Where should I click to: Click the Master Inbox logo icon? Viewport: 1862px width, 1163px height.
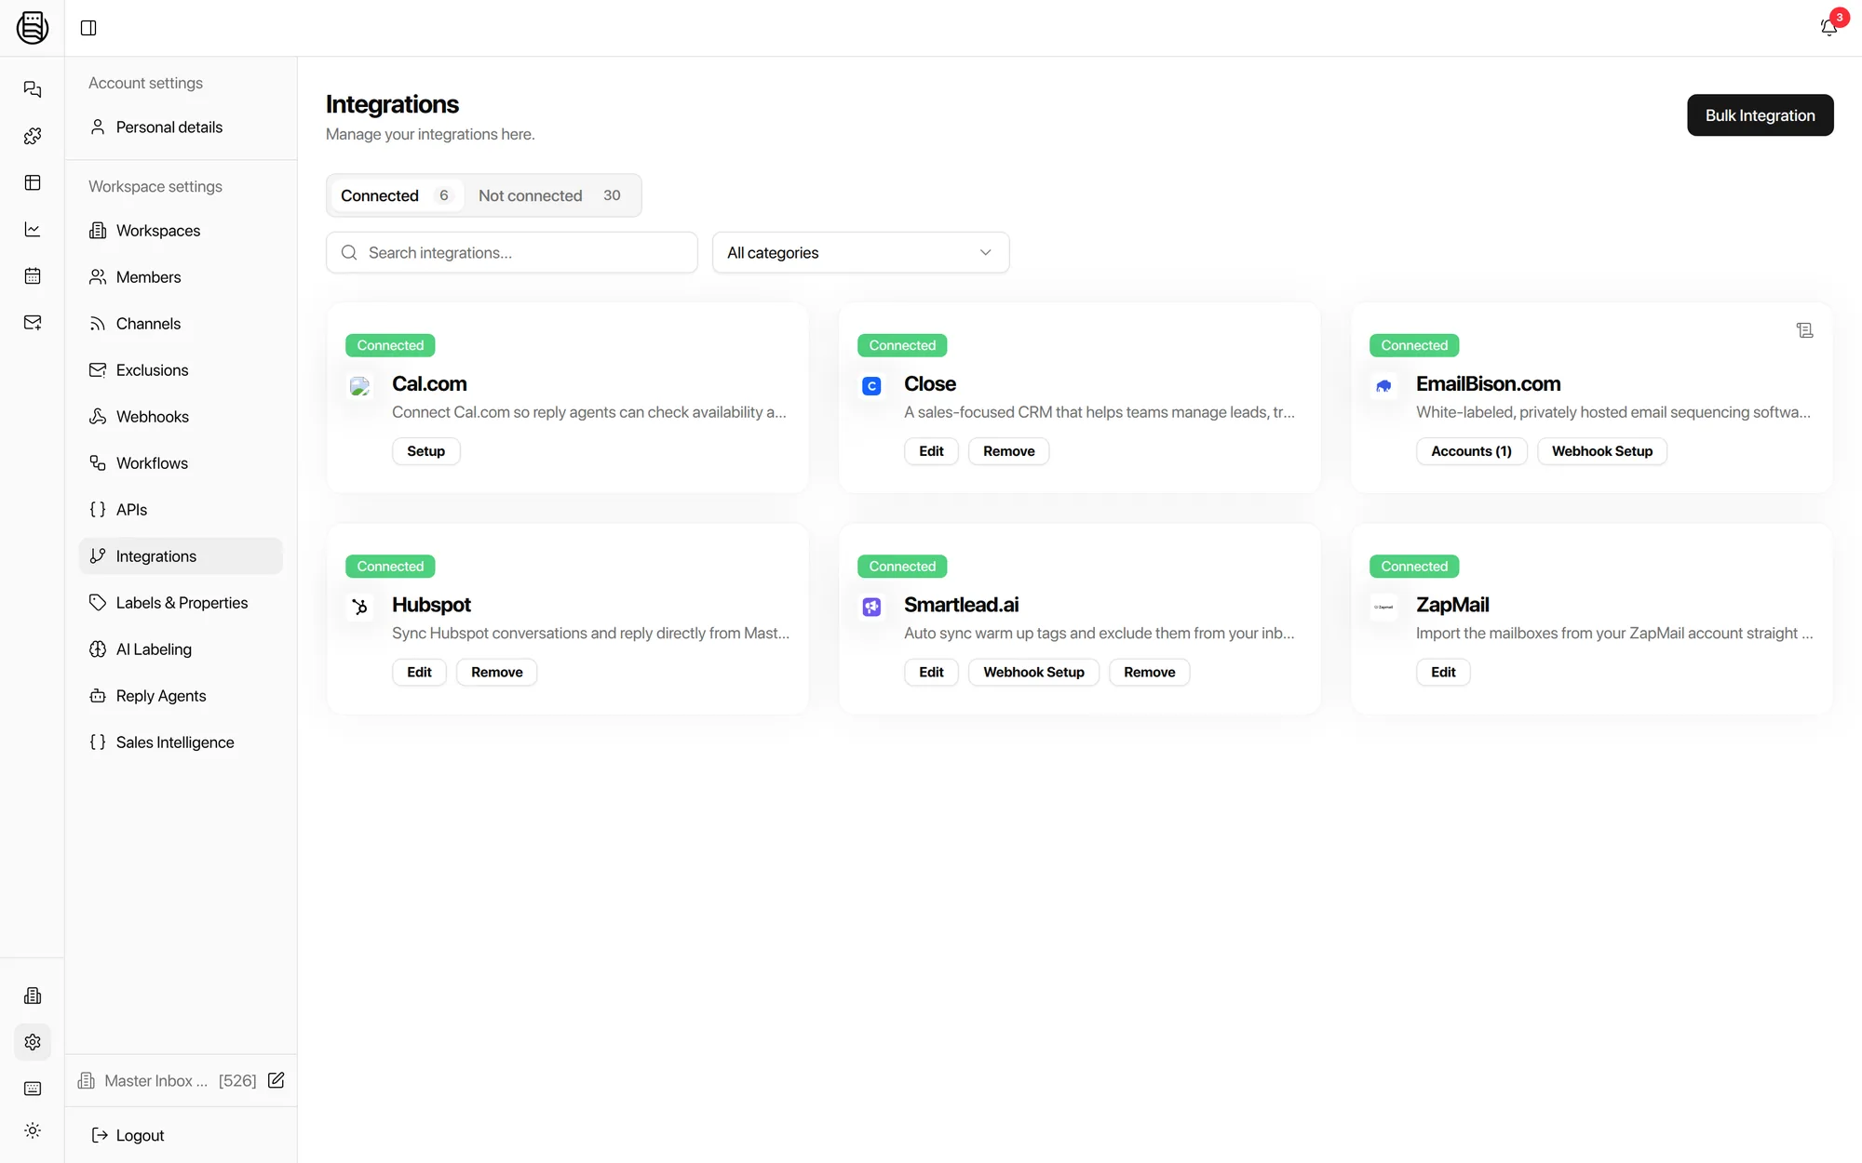click(33, 28)
